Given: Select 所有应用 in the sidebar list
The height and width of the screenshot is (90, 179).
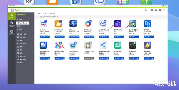Looking at the screenshot, I should (20, 20).
